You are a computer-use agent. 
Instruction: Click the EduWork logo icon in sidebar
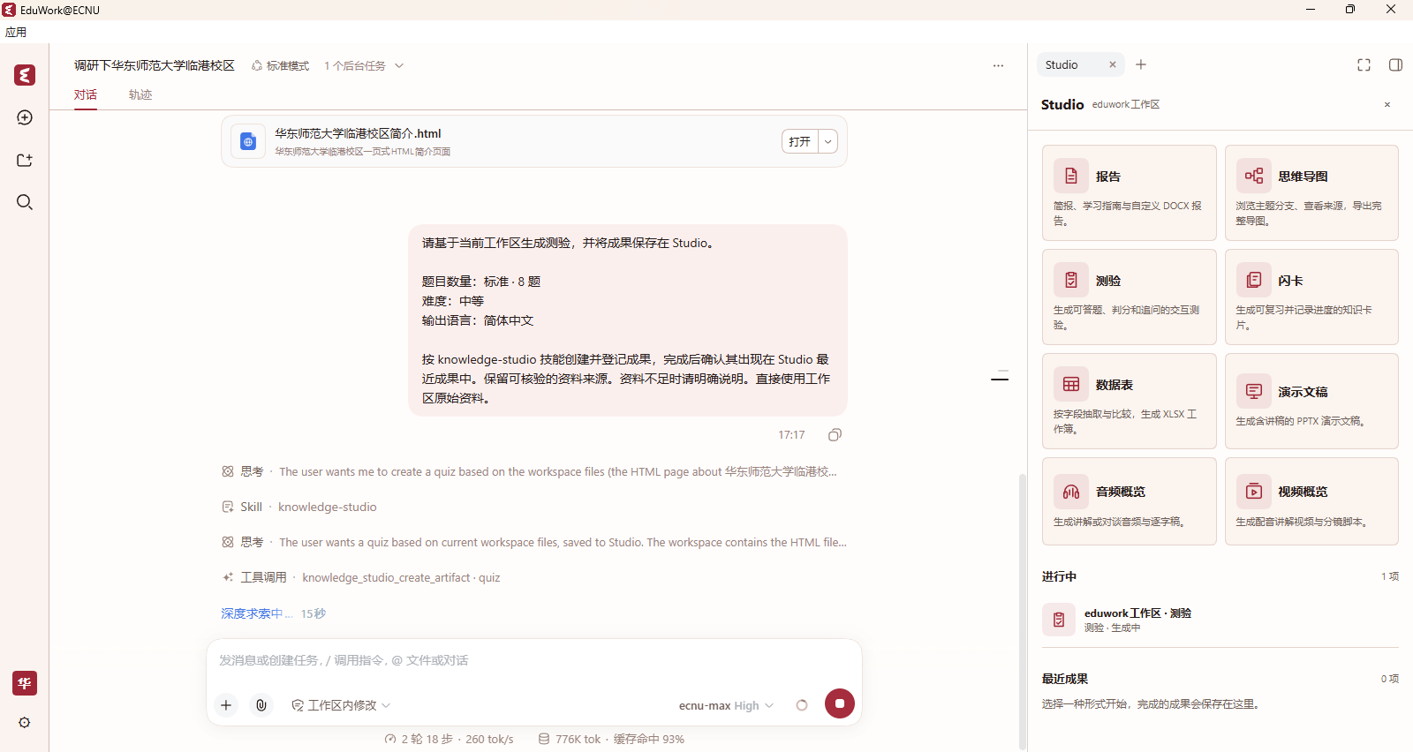click(x=25, y=75)
